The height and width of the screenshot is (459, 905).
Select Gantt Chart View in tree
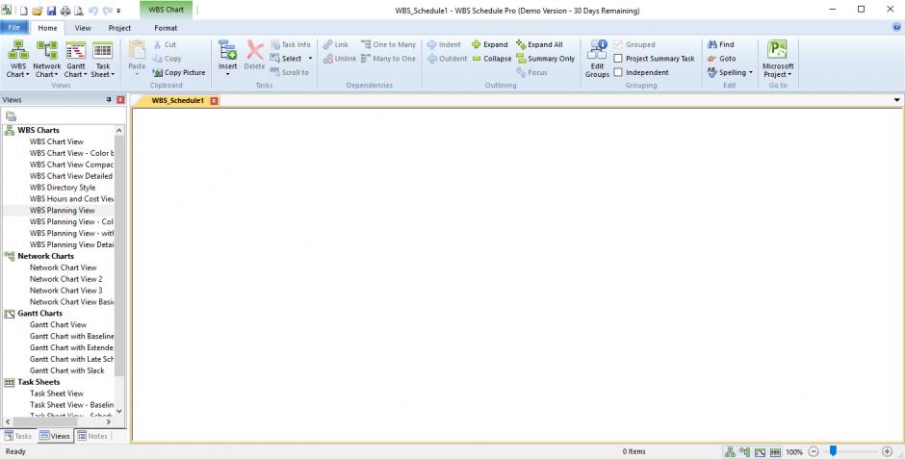point(59,324)
